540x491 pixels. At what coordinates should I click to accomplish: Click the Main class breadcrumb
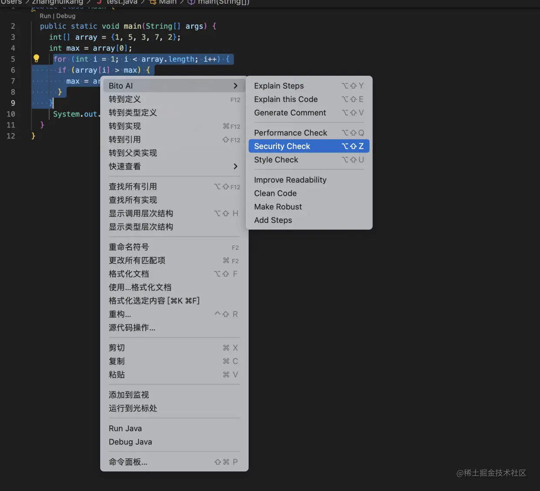point(168,2)
